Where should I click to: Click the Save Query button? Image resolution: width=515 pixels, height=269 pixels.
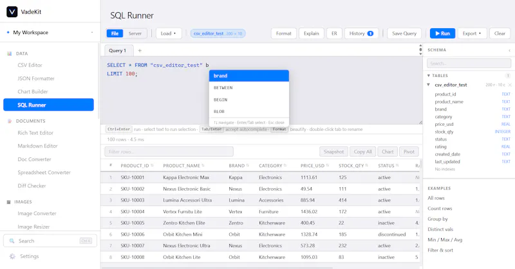click(404, 33)
